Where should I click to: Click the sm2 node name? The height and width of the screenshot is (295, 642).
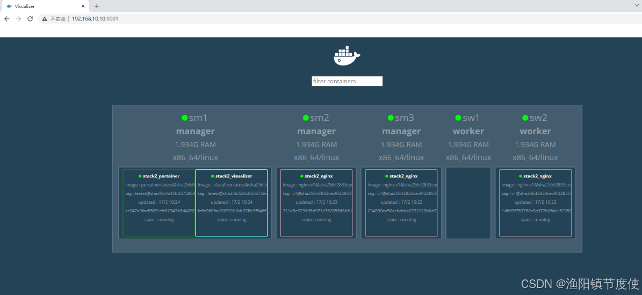pos(319,118)
